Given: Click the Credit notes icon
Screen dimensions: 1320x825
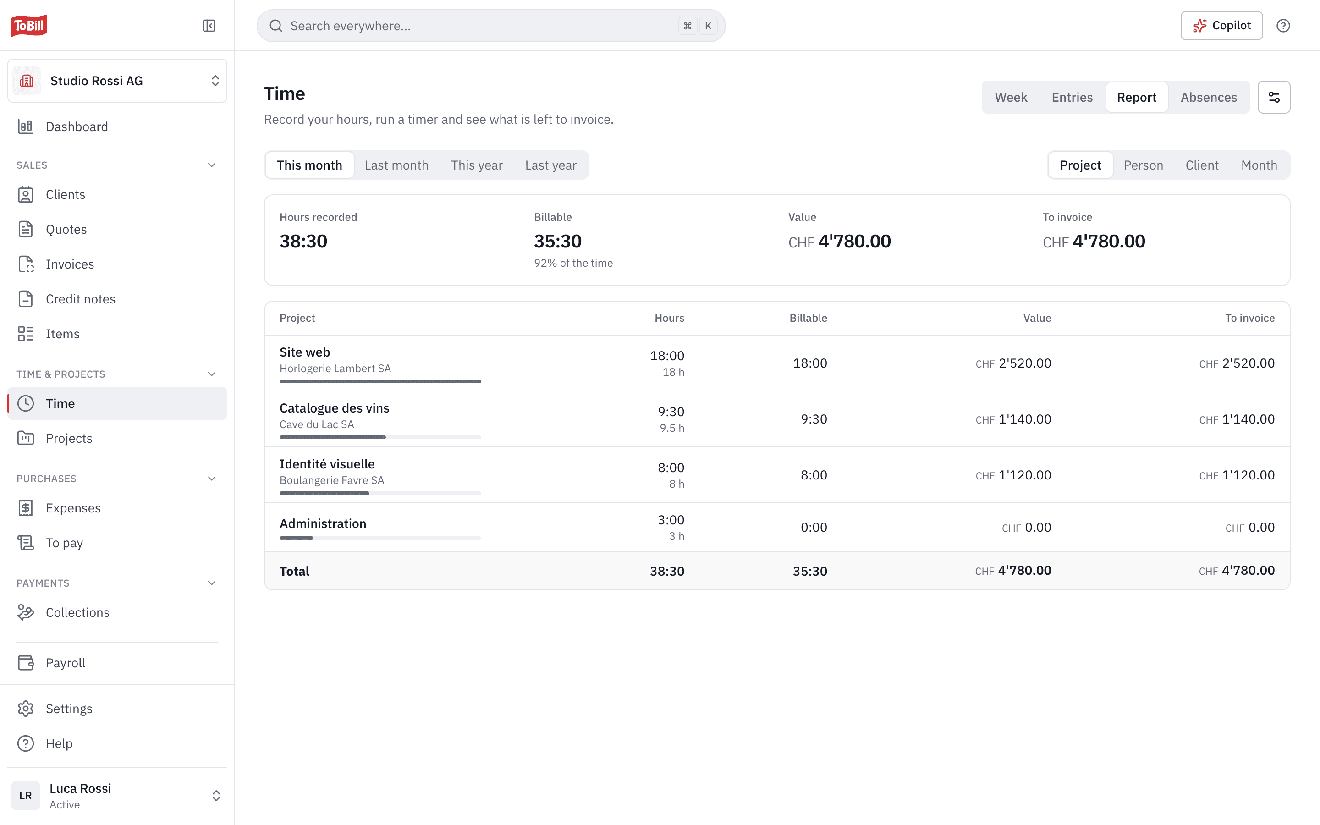Looking at the screenshot, I should point(26,299).
